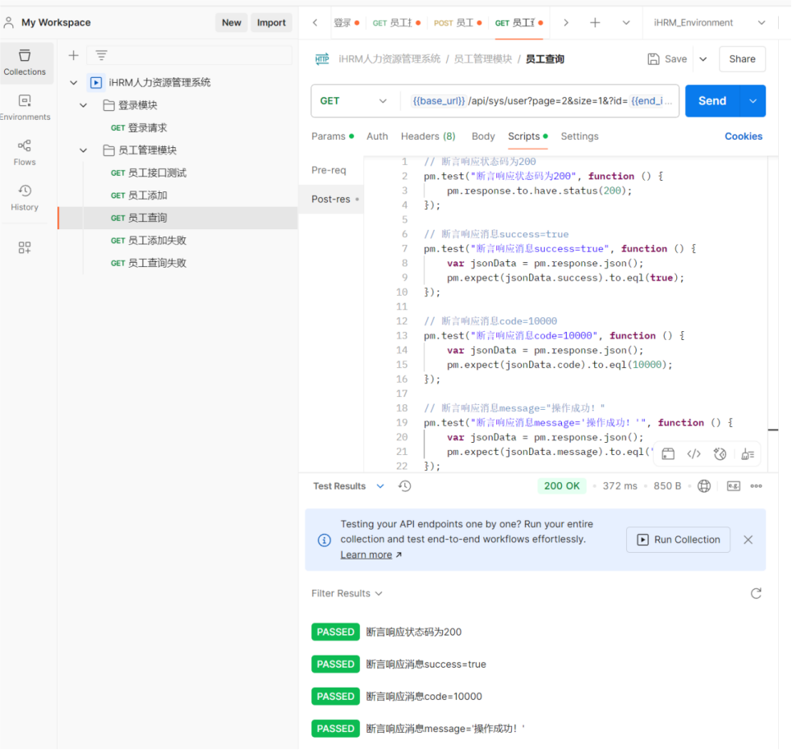Open the code snippets icon in editor
The image size is (792, 750).
pos(694,454)
